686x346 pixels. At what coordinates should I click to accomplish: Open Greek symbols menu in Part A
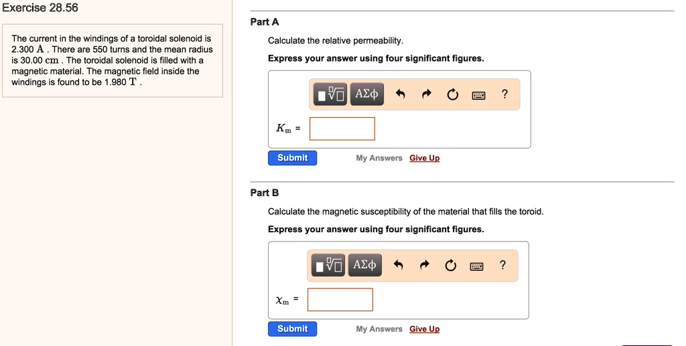[366, 94]
